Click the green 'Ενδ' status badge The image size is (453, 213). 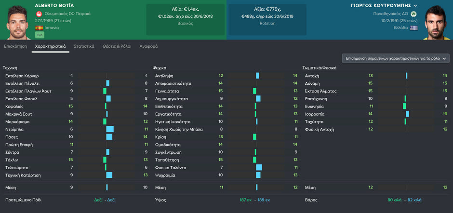pos(40,36)
